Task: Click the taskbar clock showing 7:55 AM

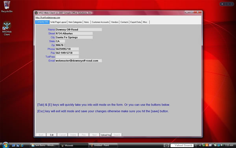Action: click(x=229, y=145)
